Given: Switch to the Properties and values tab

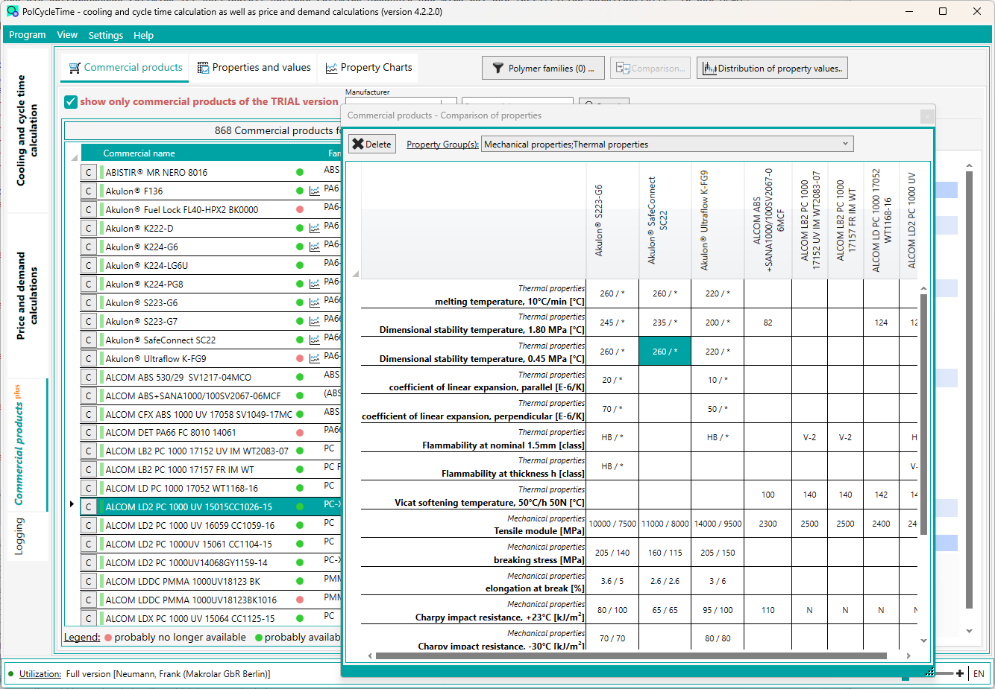Looking at the screenshot, I should [x=254, y=68].
